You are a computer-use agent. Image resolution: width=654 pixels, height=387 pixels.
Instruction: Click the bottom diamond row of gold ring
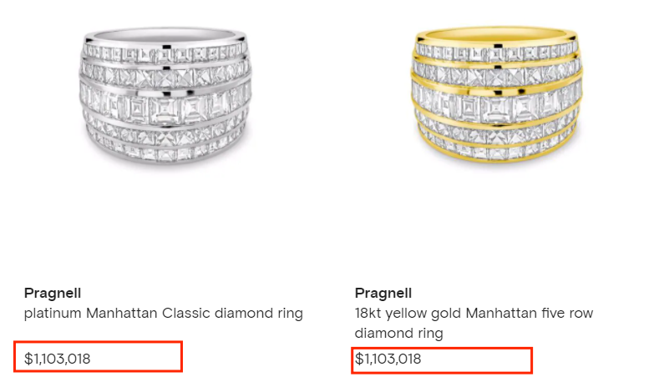[495, 154]
